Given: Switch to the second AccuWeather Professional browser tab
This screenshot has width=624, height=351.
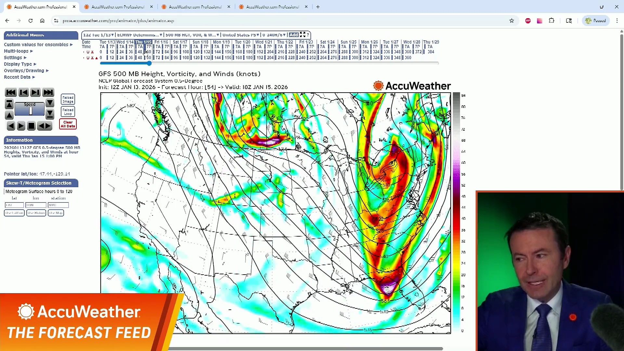Looking at the screenshot, I should pyautogui.click(x=117, y=7).
